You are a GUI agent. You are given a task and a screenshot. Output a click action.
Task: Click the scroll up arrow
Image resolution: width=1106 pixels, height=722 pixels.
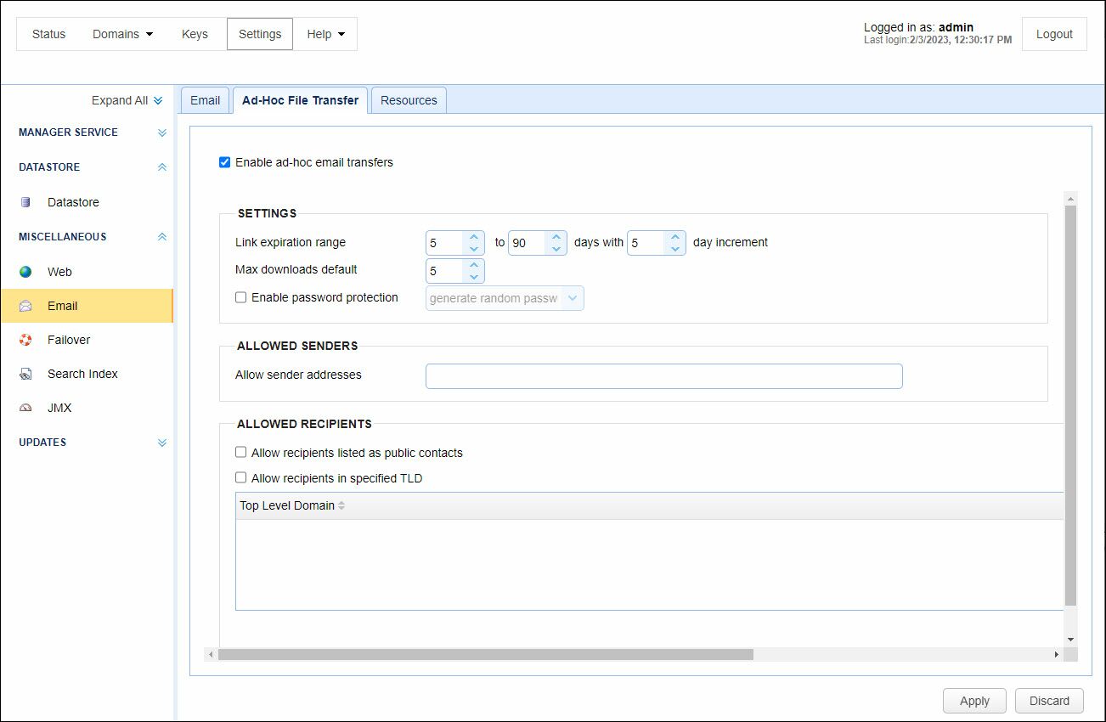[x=1070, y=199]
